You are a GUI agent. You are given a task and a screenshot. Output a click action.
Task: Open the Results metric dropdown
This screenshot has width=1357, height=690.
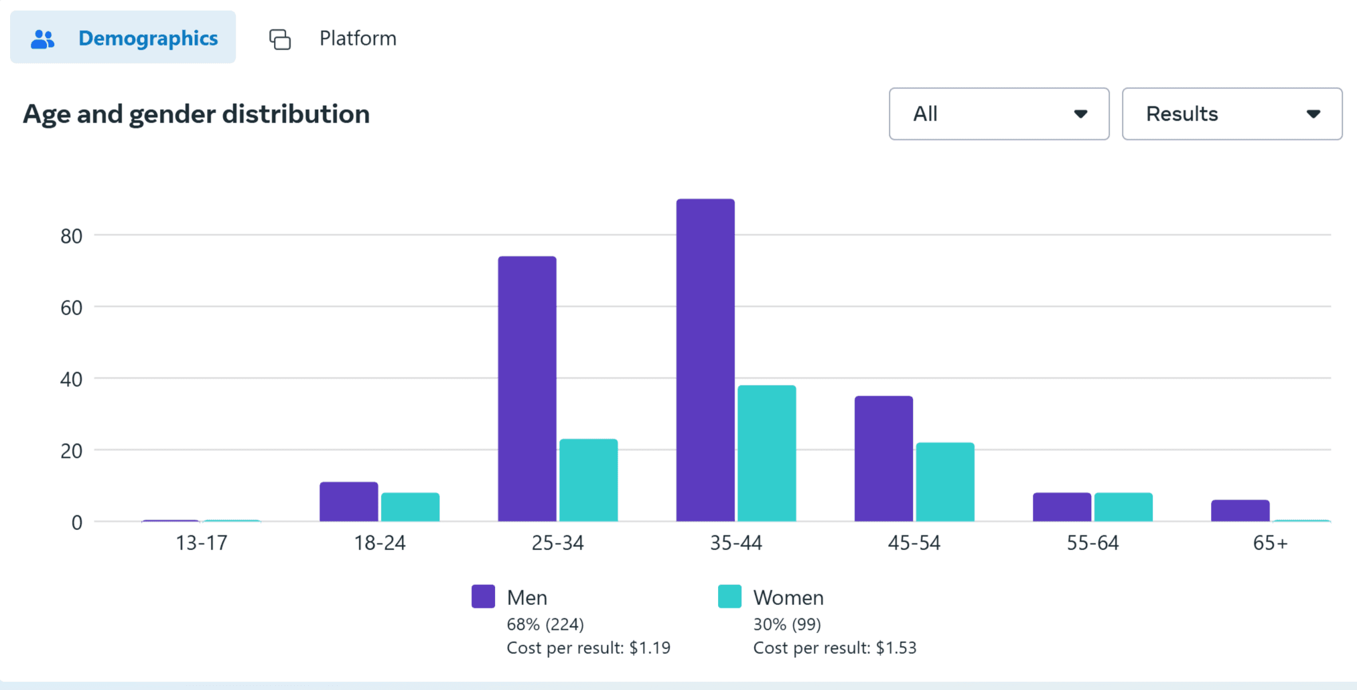(x=1231, y=114)
